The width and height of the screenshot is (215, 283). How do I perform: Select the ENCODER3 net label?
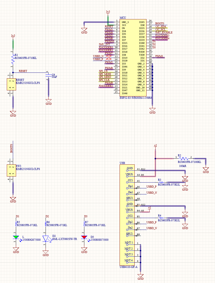[x=162, y=36]
